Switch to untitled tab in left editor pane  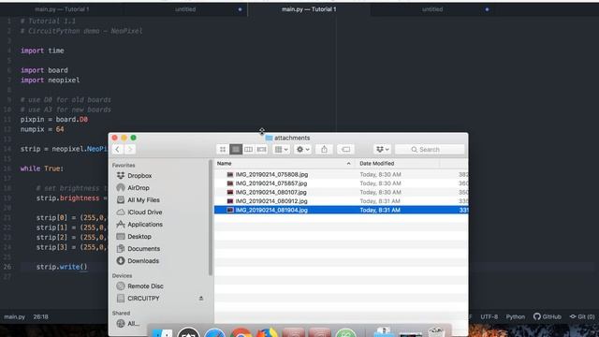(x=185, y=9)
